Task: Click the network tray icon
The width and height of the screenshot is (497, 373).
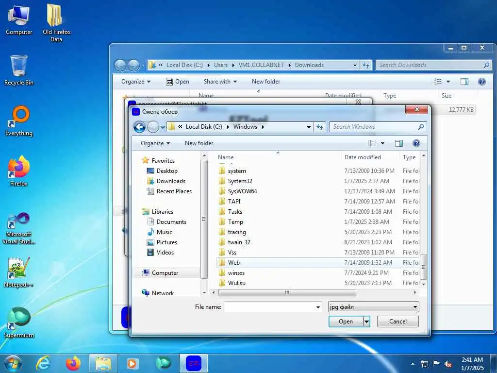Action: (424, 364)
